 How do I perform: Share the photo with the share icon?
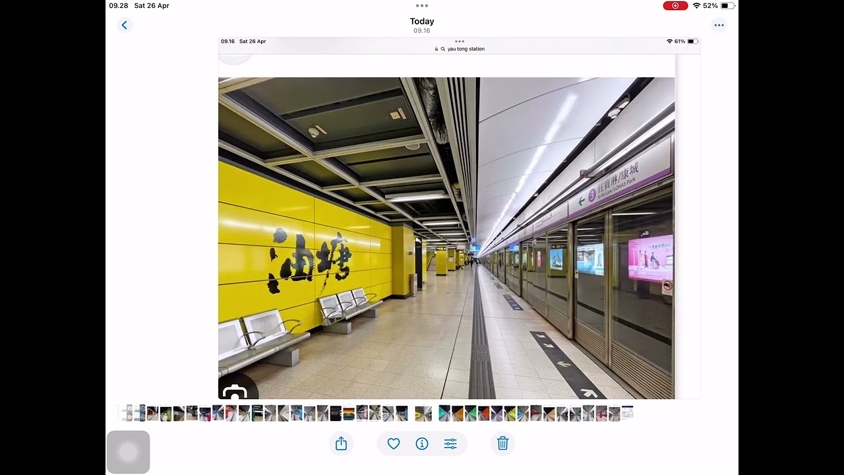click(341, 444)
